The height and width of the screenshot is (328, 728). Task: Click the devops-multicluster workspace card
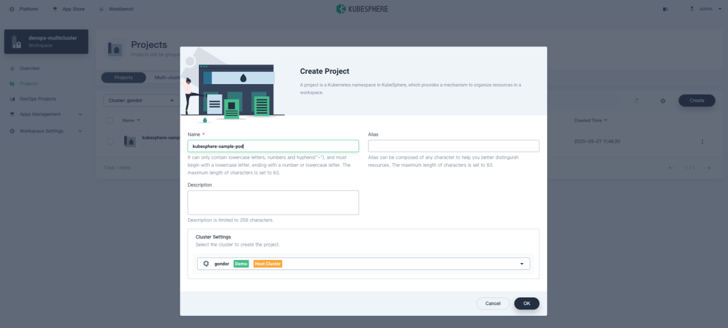pyautogui.click(x=46, y=41)
